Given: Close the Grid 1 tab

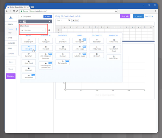Looking at the screenshot, I should 69,20.
